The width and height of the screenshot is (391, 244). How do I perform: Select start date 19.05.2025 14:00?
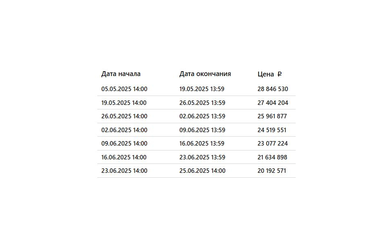pos(124,103)
